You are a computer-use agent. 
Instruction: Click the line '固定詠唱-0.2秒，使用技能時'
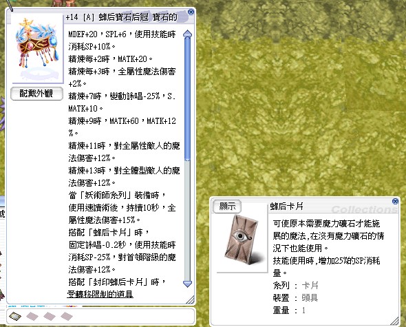point(122,245)
